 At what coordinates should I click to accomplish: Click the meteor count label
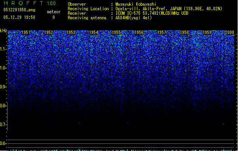click(x=54, y=12)
